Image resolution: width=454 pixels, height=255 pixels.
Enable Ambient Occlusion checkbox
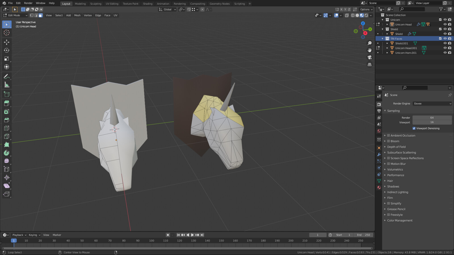pyautogui.click(x=388, y=136)
